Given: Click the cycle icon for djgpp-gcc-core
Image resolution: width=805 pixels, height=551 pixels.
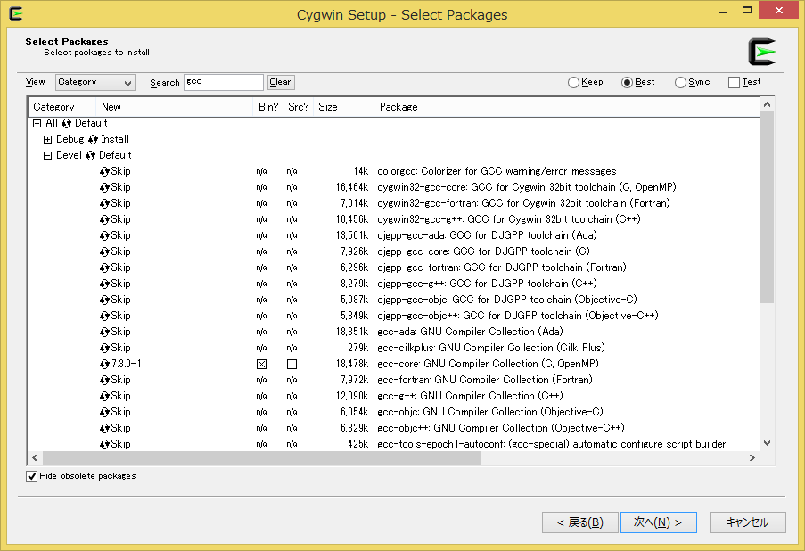Looking at the screenshot, I should click(104, 251).
